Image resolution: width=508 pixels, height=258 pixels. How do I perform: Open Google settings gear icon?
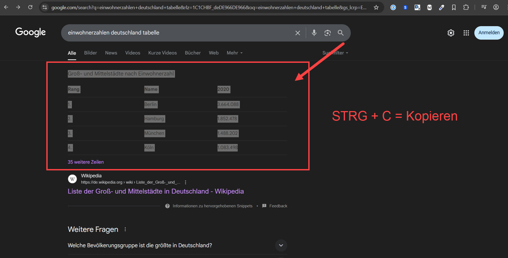coord(451,33)
